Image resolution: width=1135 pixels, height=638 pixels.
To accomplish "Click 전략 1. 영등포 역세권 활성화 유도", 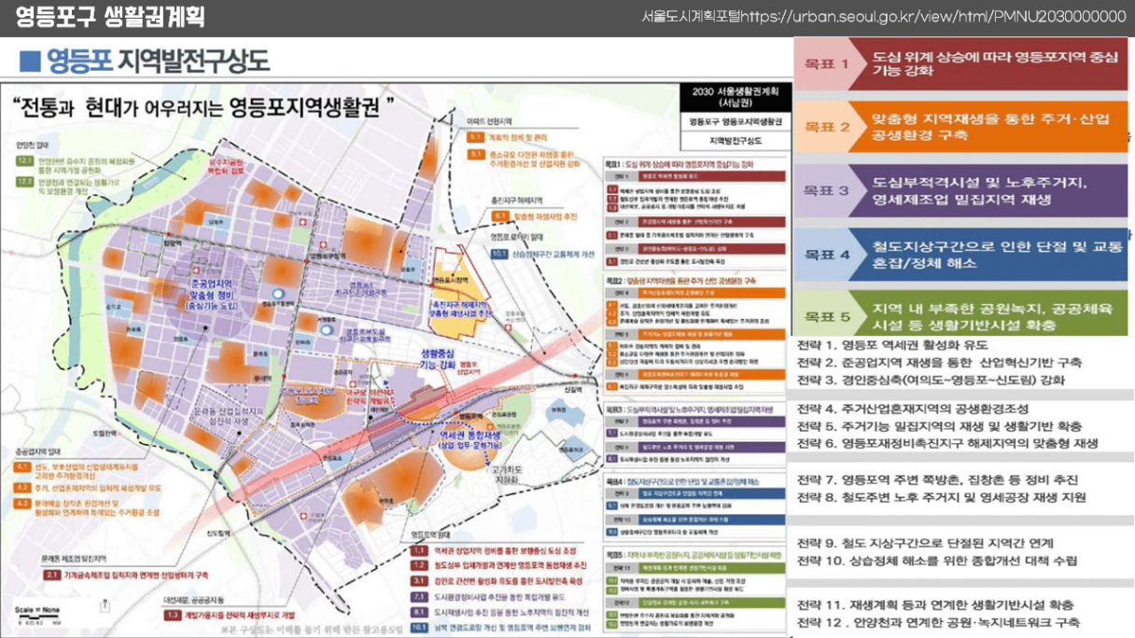I will [x=893, y=345].
